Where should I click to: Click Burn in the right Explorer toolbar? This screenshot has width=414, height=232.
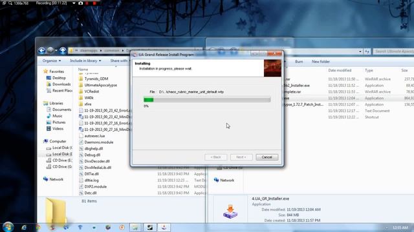pyautogui.click(x=299, y=62)
